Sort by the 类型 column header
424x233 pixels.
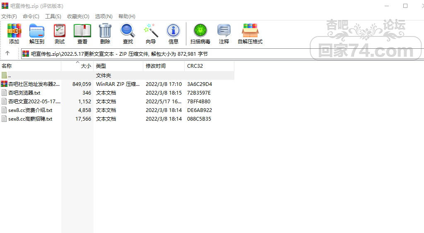pos(118,66)
